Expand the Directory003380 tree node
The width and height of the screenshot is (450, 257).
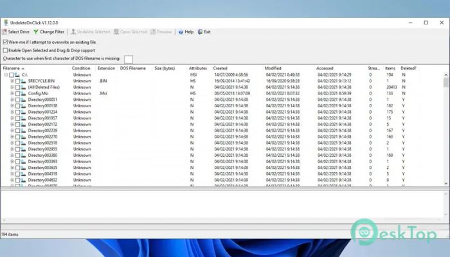tap(12, 155)
